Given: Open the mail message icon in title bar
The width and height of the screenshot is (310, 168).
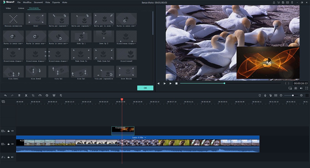Looking at the screenshot, I should point(288,2).
